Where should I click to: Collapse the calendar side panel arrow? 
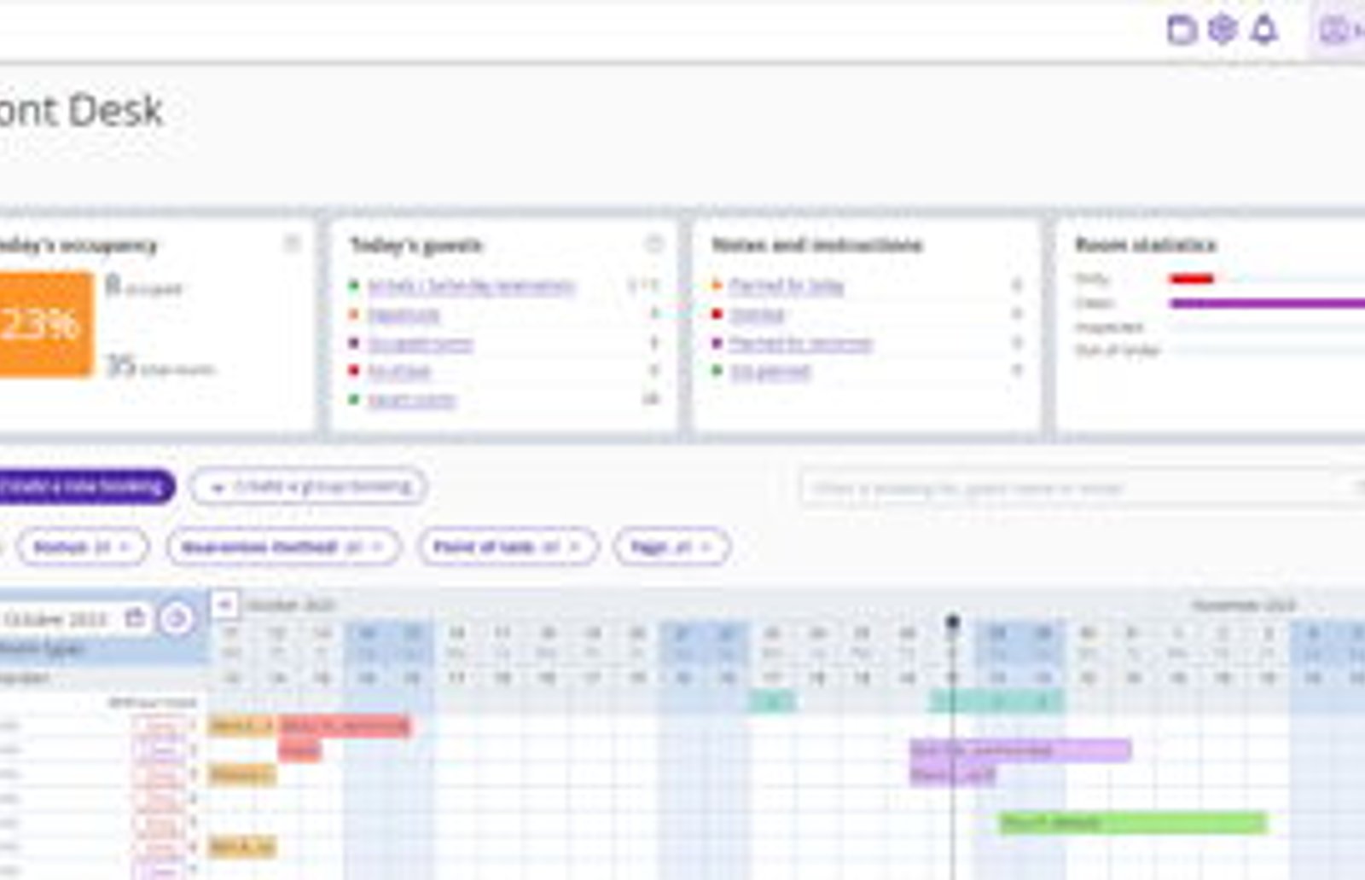[224, 604]
